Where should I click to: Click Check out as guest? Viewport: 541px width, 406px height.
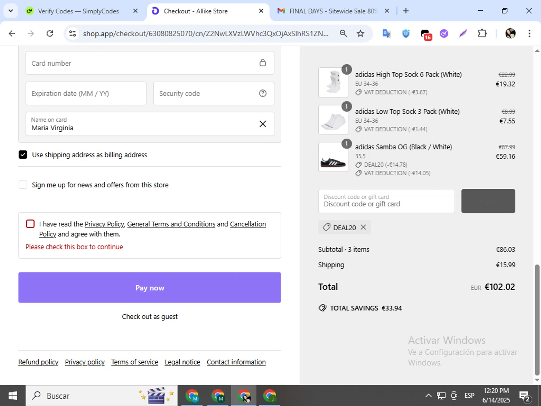[150, 316]
